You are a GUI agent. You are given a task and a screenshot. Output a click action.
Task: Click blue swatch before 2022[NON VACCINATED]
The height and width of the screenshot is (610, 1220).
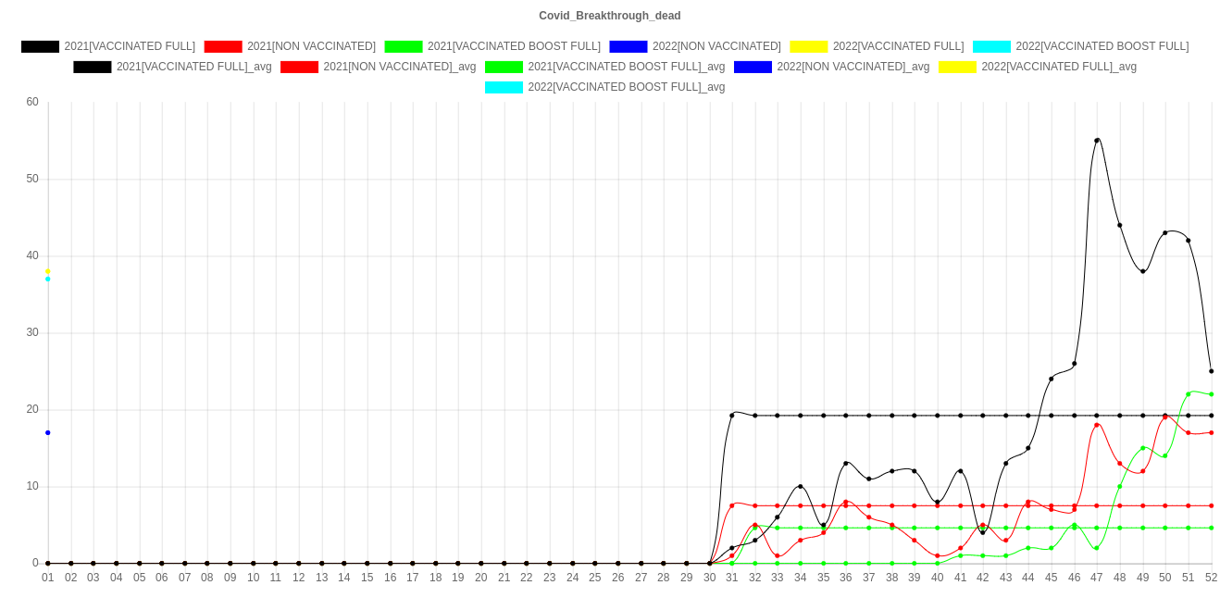[x=628, y=46]
